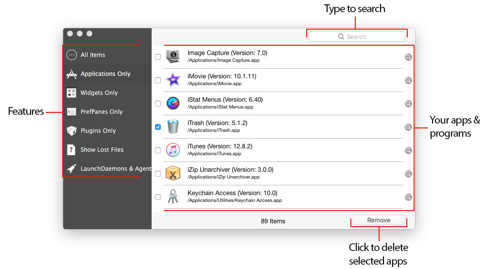486x269 pixels.
Task: Click the iZip Unarchiver box icon
Action: 173,174
